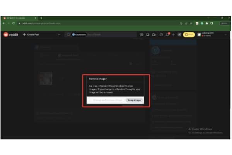The height and width of the screenshot is (155, 232).
Task: Click the advertise megaphone icon
Action: pyautogui.click(x=179, y=35)
